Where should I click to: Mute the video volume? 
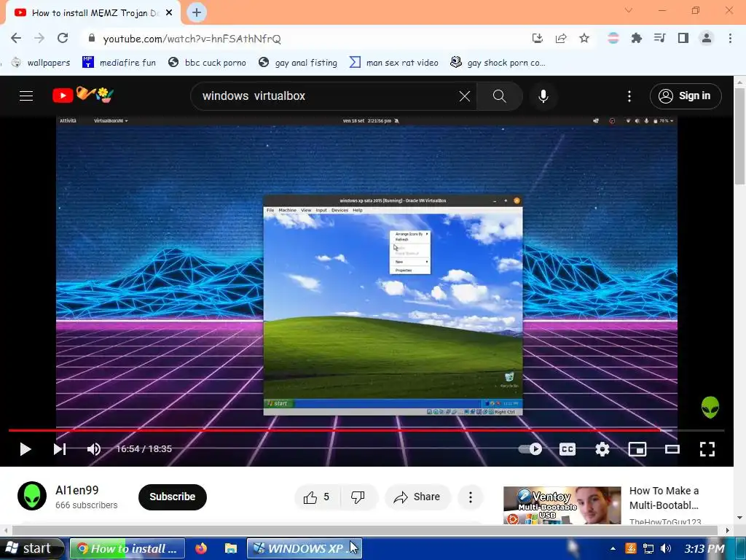pyautogui.click(x=94, y=449)
